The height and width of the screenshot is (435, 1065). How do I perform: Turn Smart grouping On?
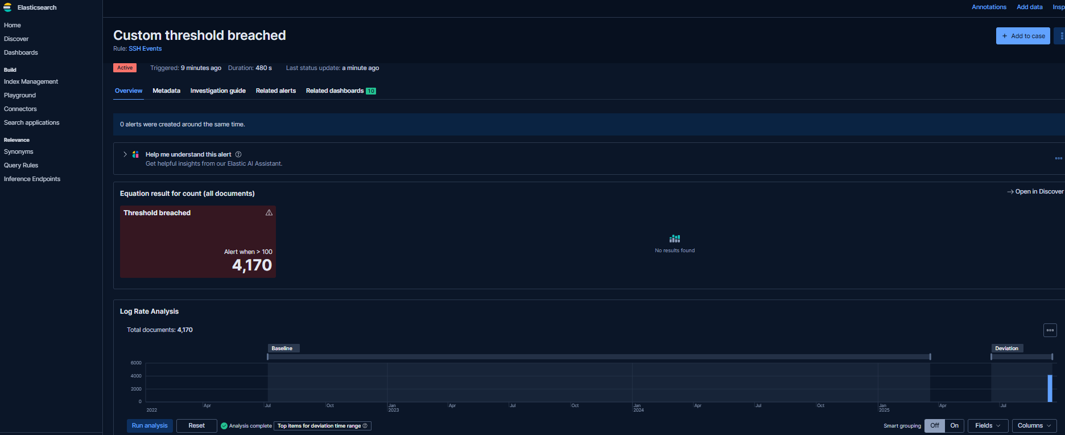(954, 426)
